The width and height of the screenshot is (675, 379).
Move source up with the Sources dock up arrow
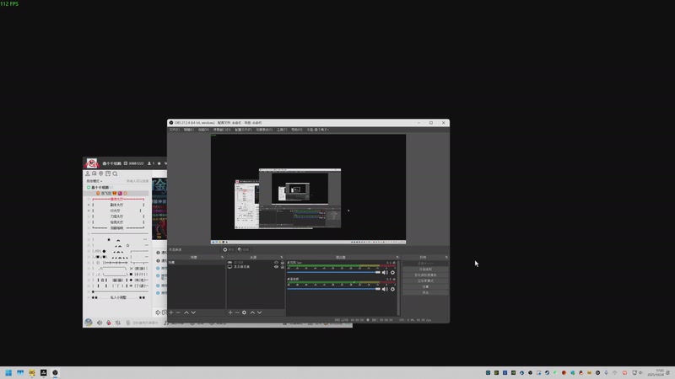pos(252,312)
